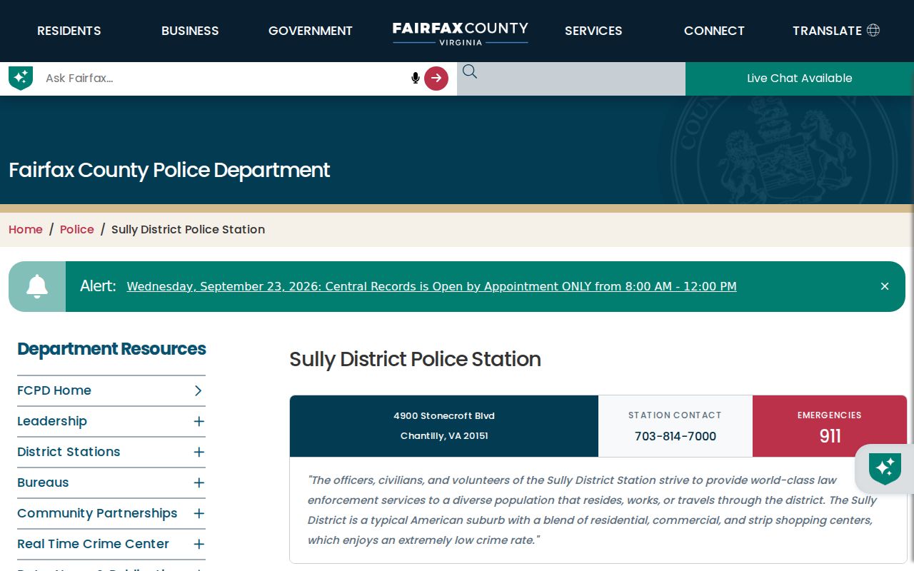Viewport: 914px width, 571px height.
Task: Start a Live Chat session
Action: [800, 79]
